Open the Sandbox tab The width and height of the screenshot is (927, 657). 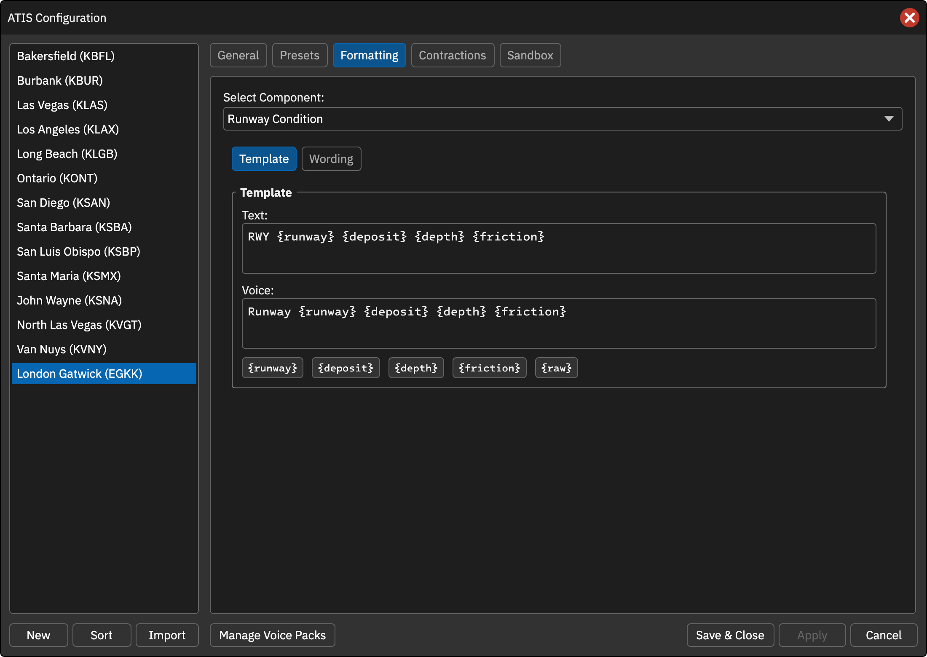(530, 55)
